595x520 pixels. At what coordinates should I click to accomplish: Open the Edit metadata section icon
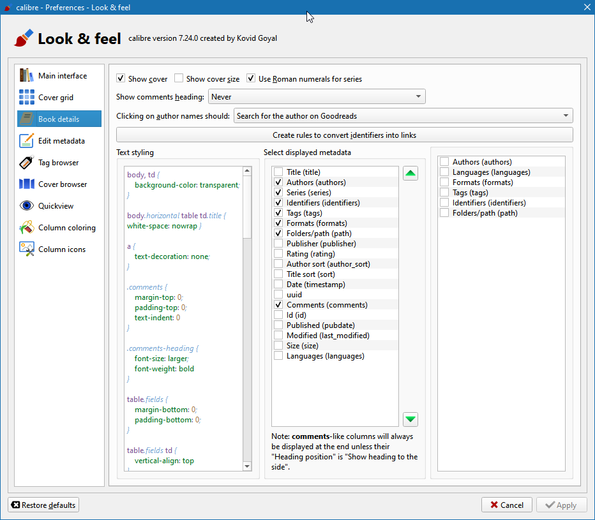27,141
